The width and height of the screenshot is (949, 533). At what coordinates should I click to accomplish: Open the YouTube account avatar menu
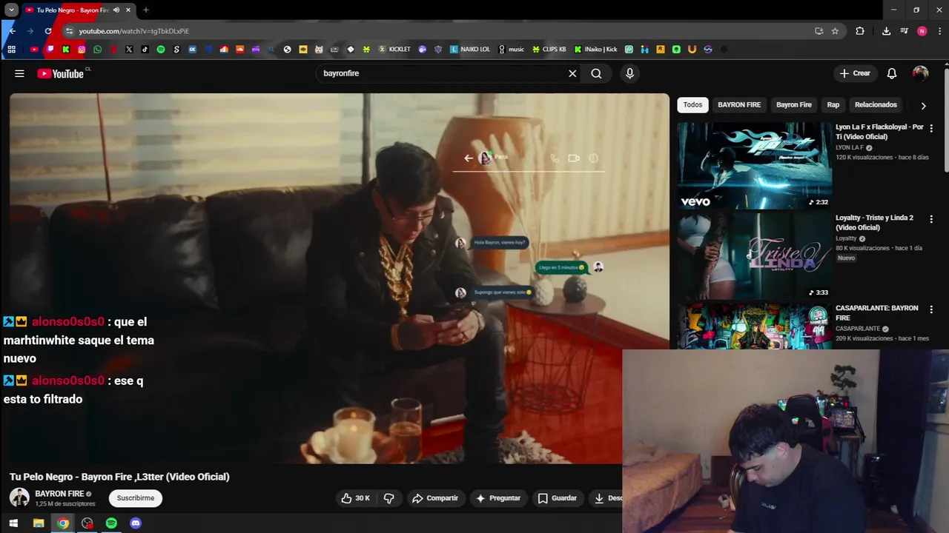920,73
